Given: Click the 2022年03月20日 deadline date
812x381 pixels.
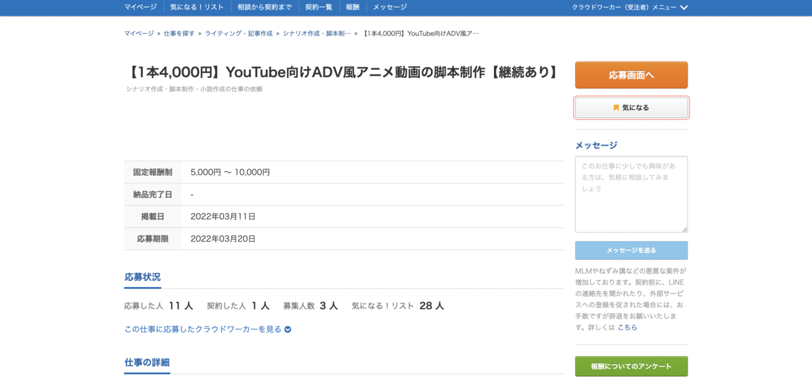Looking at the screenshot, I should click(x=223, y=239).
